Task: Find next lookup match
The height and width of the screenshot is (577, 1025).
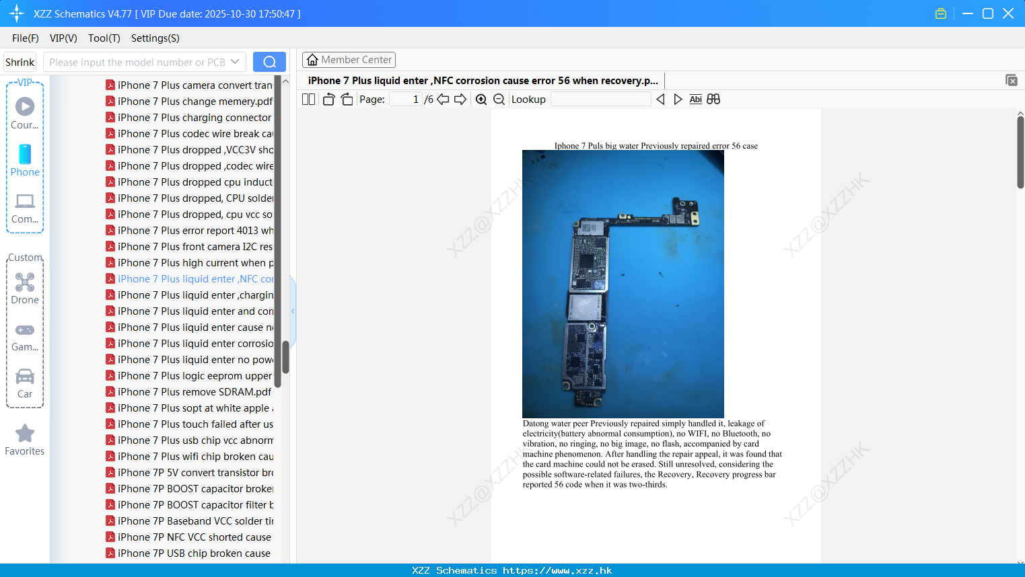Action: coord(678,99)
